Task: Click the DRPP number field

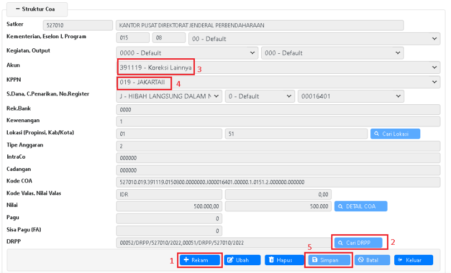Action: [x=223, y=242]
